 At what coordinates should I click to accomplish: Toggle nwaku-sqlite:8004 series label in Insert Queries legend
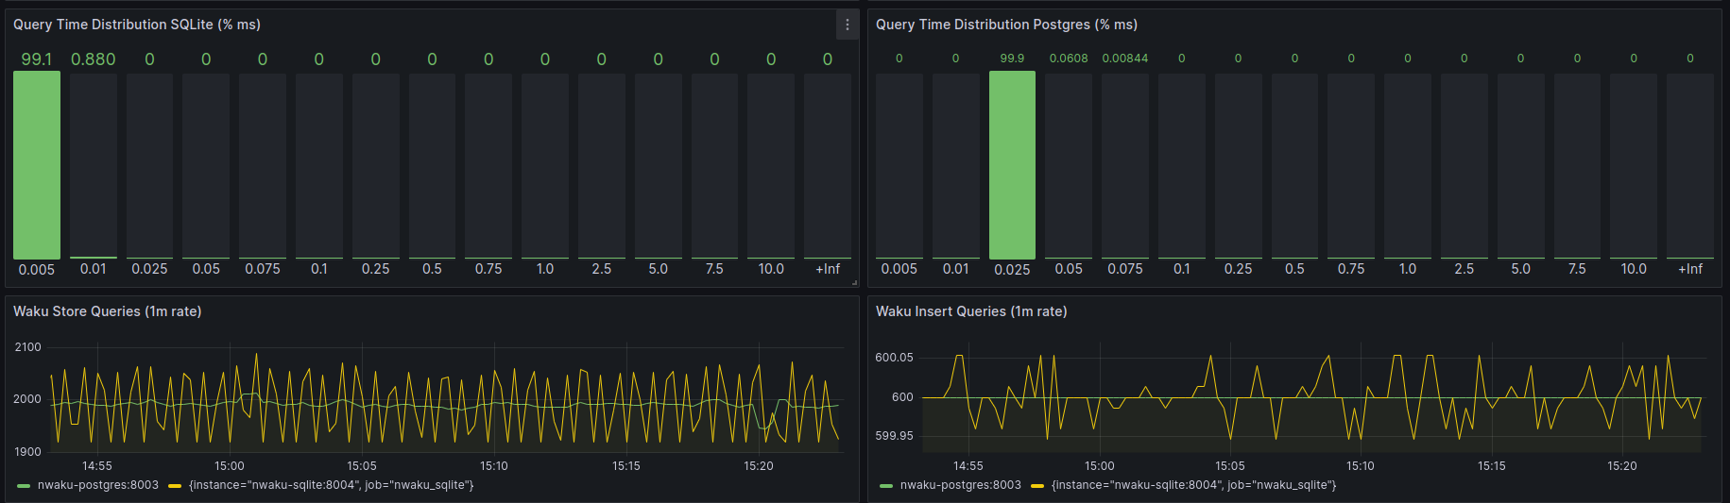click(x=1193, y=485)
